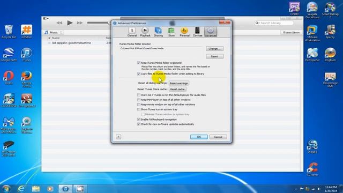Viewport: 343px width, 193px height.
Task: Select the Smart Defrag desktop icon
Action: (330, 10)
